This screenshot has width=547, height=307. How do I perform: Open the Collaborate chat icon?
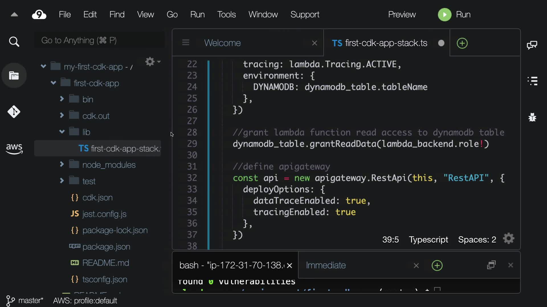(x=532, y=45)
